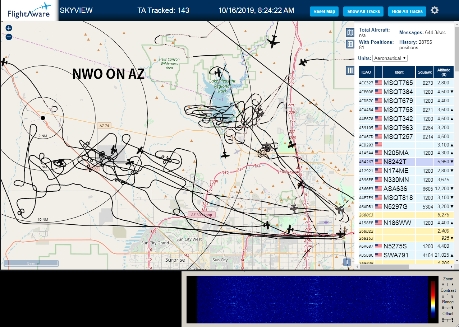The height and width of the screenshot is (327, 459).
Task: Adjust the waterfall Range slider
Action: tap(448, 308)
